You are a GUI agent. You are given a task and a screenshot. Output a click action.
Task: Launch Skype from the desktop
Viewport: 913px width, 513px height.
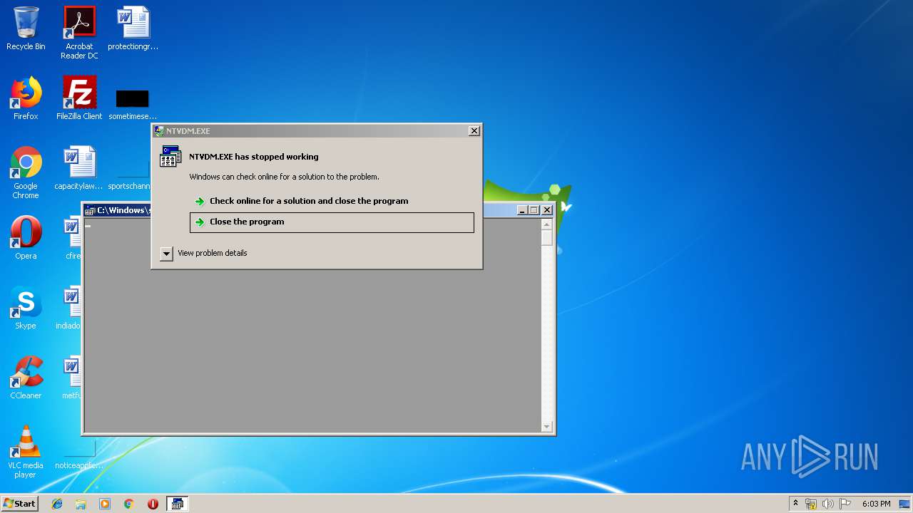26,308
